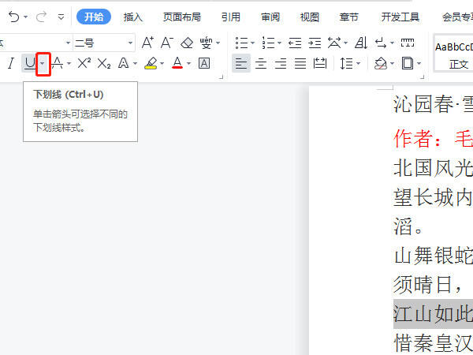Click the phonetic guide wén icon
473x355 pixels.
pyautogui.click(x=207, y=43)
